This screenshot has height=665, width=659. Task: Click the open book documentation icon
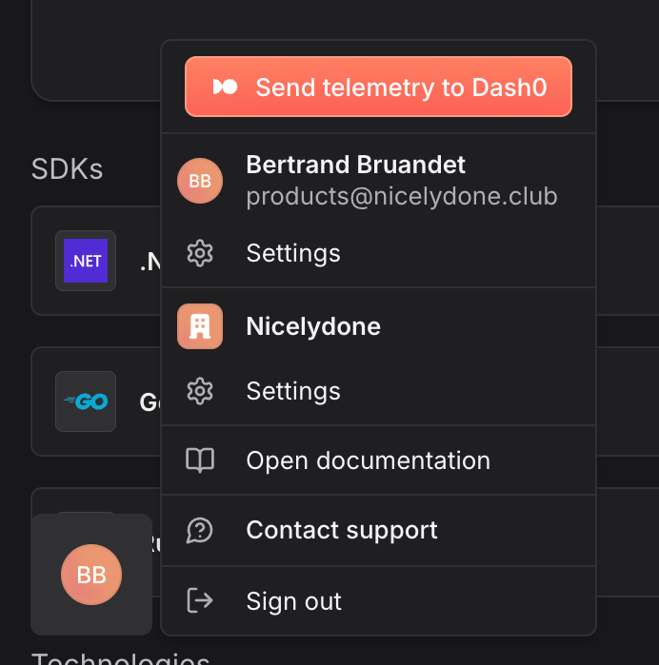point(200,460)
